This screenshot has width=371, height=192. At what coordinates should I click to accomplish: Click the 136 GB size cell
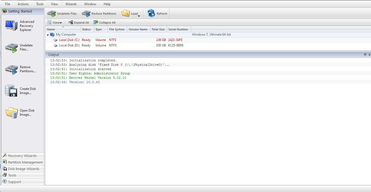pos(161,40)
